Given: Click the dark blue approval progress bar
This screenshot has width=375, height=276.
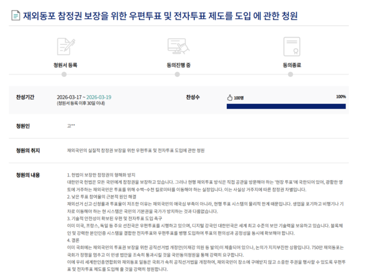Looking at the screenshot, I should pyautogui.click(x=286, y=106).
